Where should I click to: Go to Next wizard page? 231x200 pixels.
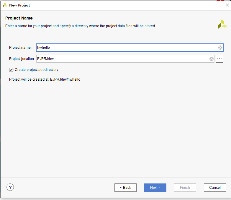point(155,188)
